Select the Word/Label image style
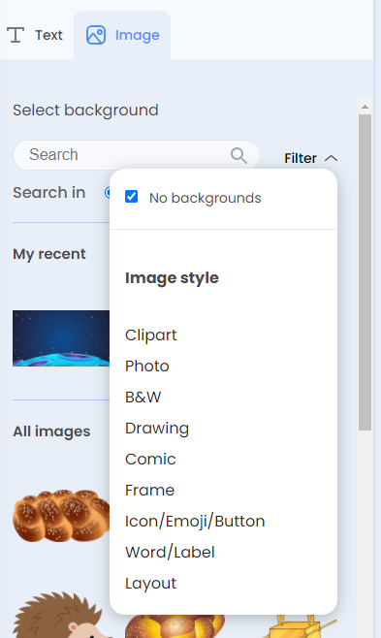This screenshot has height=638, width=381. pos(170,552)
